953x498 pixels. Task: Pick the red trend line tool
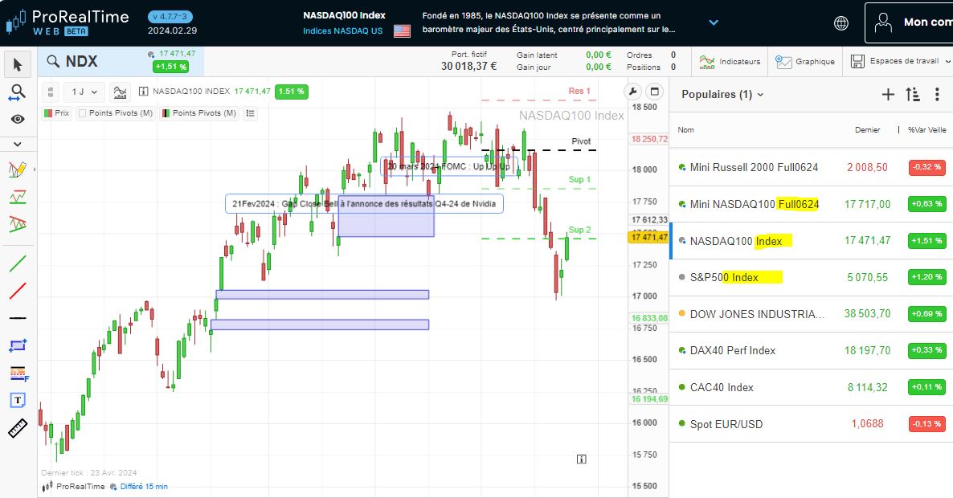(18, 291)
